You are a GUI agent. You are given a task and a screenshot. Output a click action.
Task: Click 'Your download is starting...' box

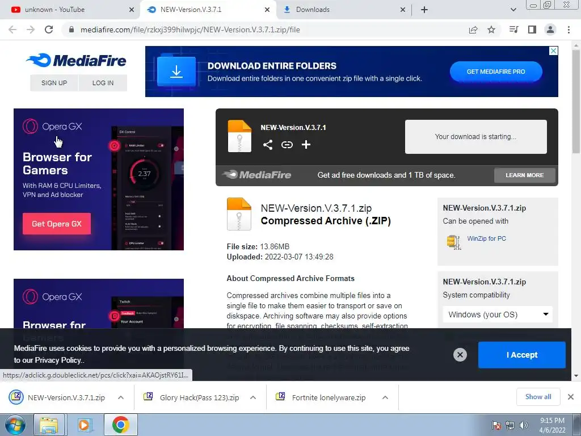tap(476, 136)
